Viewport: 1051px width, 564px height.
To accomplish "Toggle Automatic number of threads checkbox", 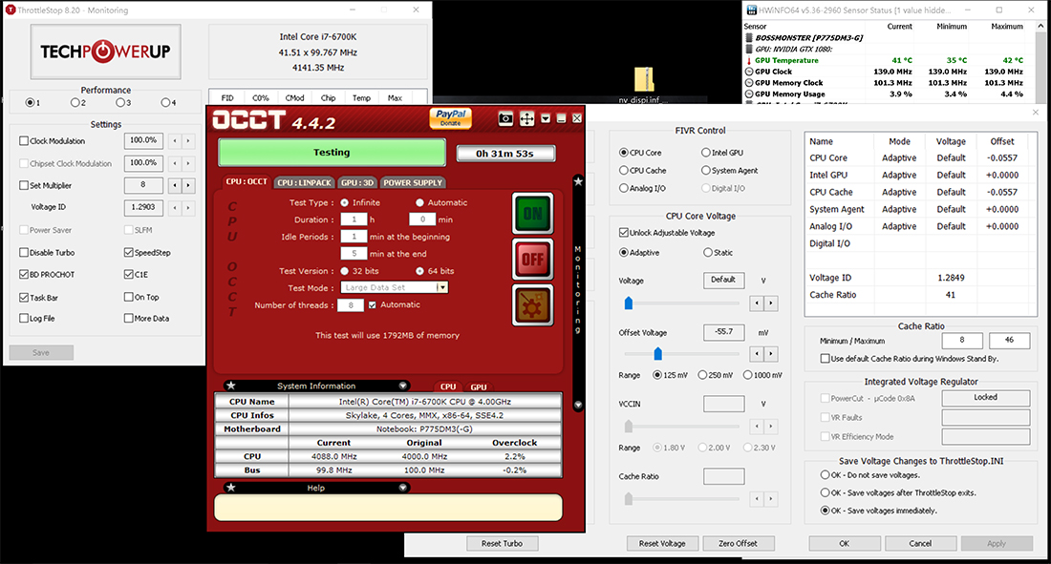I will point(372,304).
